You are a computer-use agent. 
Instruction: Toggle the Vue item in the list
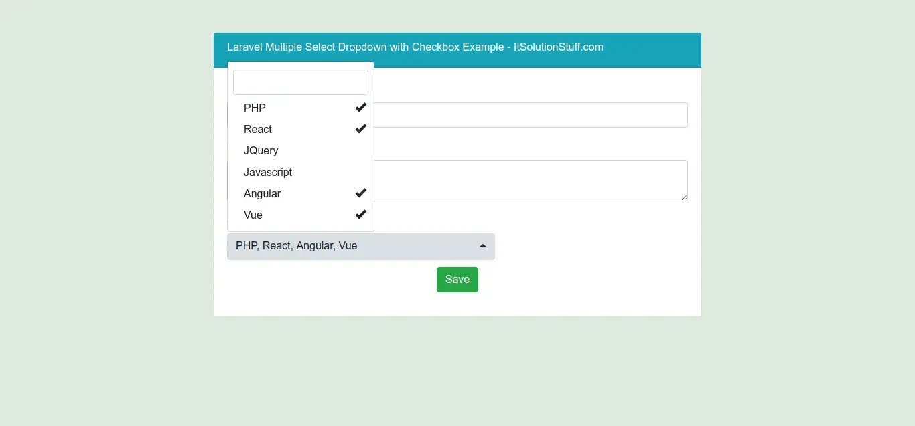tap(253, 215)
